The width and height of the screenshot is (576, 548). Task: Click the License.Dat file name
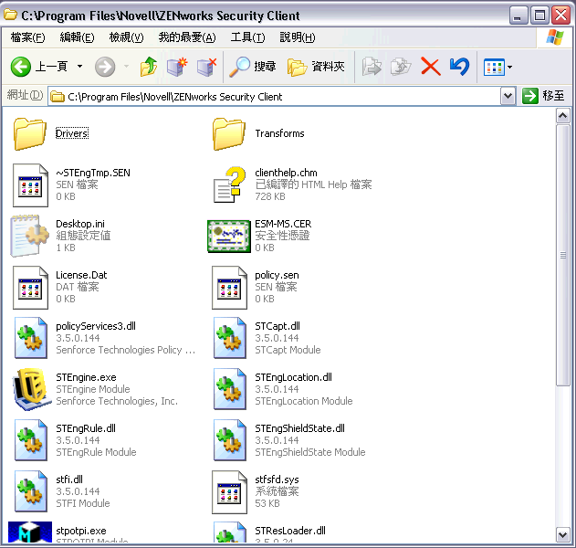[81, 275]
